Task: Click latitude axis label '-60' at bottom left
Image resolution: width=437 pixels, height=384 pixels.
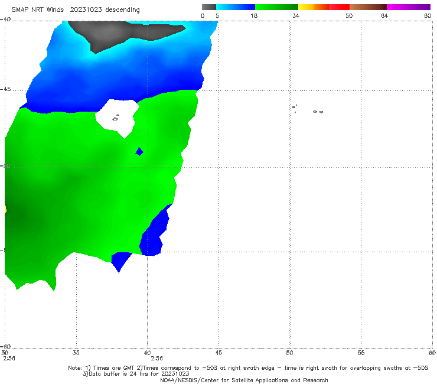Action: pyautogui.click(x=5, y=346)
